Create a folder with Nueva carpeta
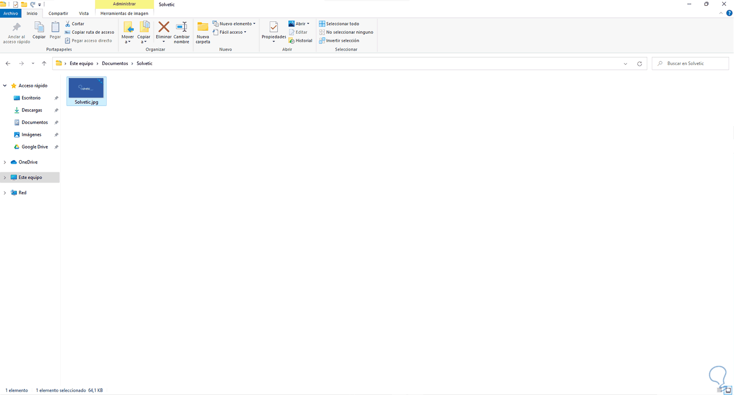This screenshot has height=395, width=734. tap(203, 32)
